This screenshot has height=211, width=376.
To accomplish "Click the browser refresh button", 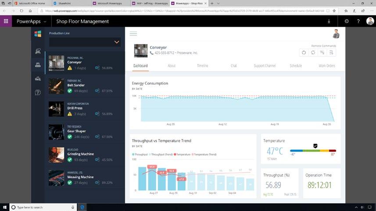I will [x=21, y=11].
